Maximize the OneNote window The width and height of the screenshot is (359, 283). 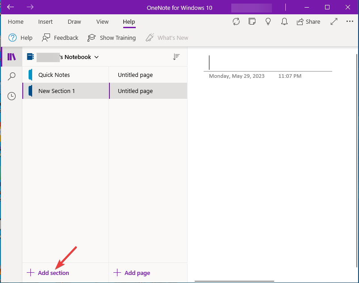[x=327, y=7]
